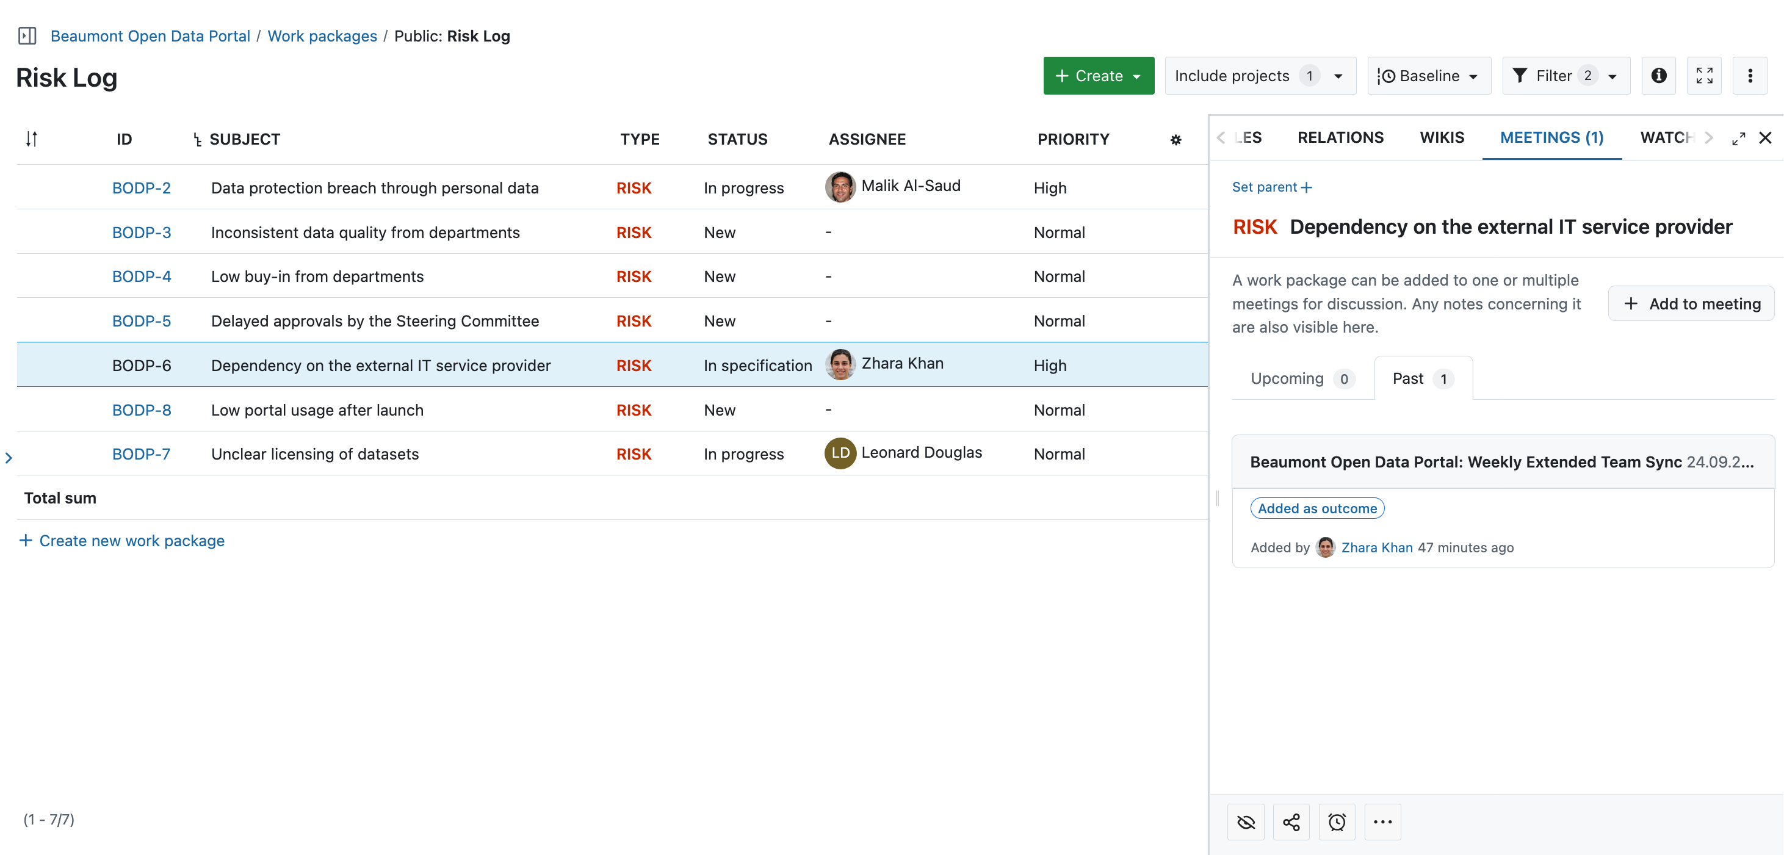Close the details side panel
The height and width of the screenshot is (855, 1784).
(1765, 138)
